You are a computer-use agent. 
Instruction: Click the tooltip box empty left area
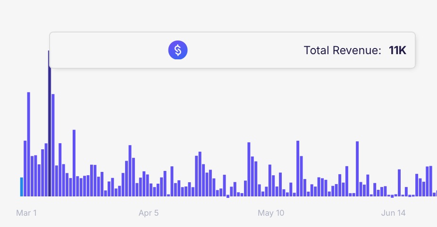109,50
